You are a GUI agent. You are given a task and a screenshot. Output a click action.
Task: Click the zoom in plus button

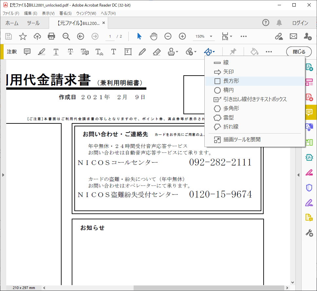[182, 36]
